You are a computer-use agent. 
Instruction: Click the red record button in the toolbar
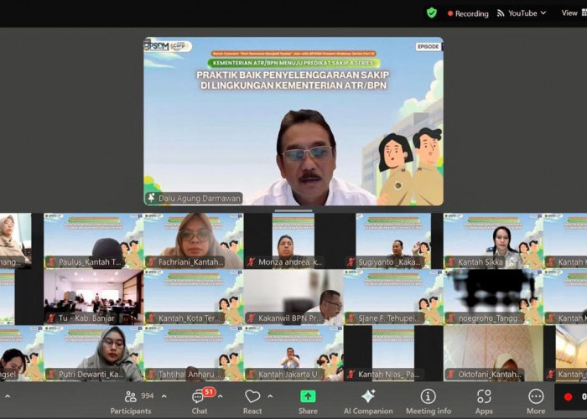click(569, 396)
